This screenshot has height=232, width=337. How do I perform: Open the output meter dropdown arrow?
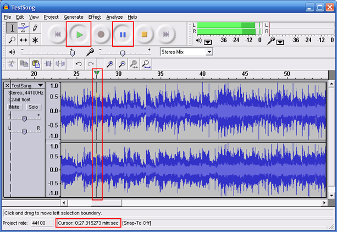point(208,42)
